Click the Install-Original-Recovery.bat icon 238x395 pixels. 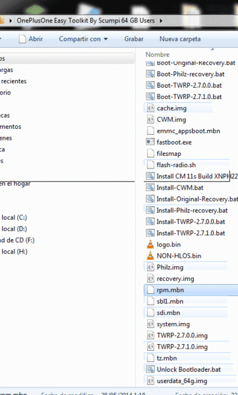coord(150,199)
